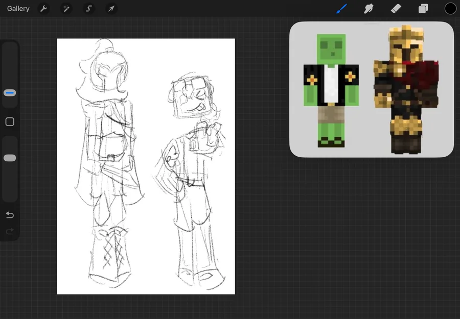Image resolution: width=460 pixels, height=319 pixels.
Task: Select the Selection S-ribbon tool
Action: [89, 9]
